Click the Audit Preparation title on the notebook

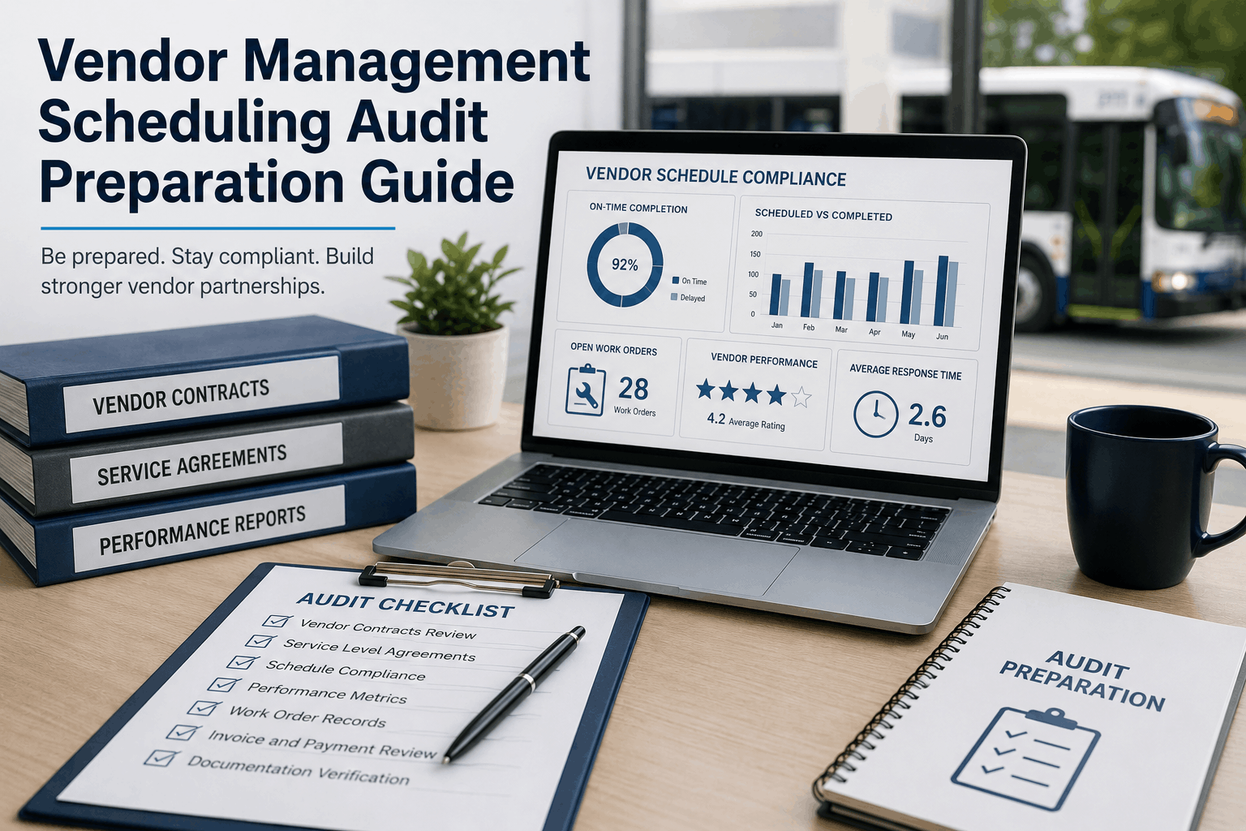[1083, 680]
